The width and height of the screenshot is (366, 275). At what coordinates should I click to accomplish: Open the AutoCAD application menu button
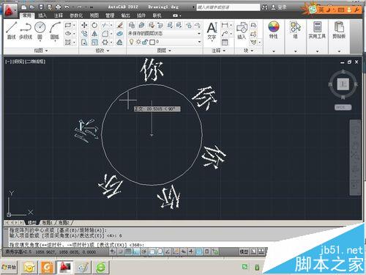click(10, 10)
